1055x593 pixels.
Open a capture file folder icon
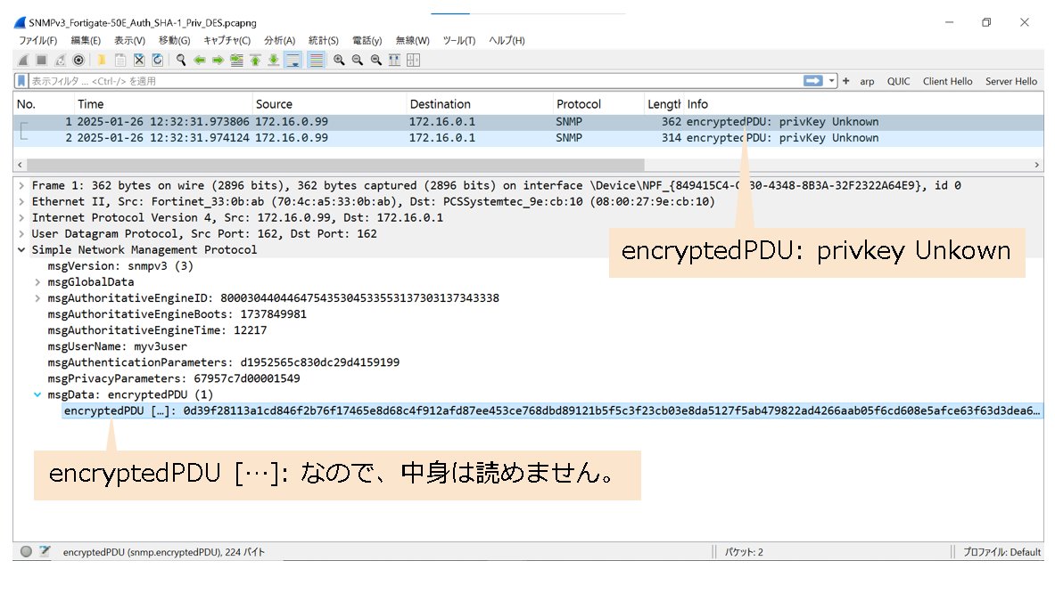pos(102,61)
